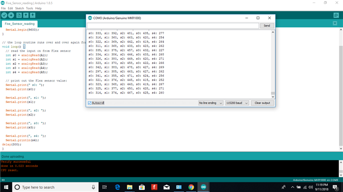Click the delay(300); code line

12,144
